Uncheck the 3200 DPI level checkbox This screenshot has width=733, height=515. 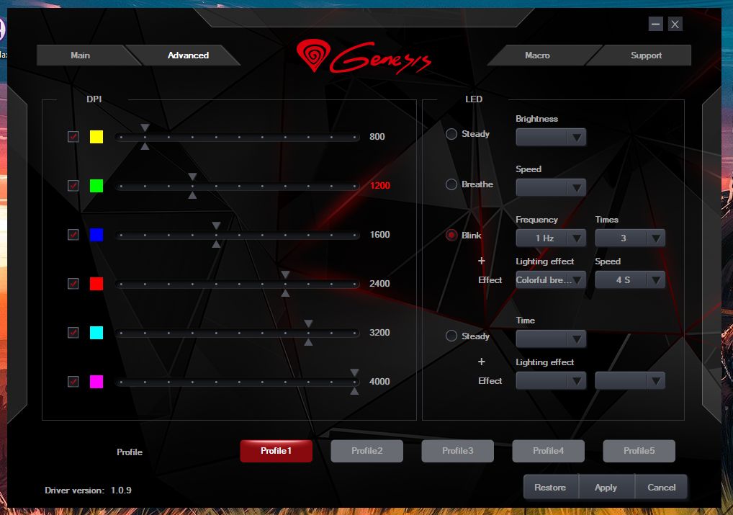(73, 333)
